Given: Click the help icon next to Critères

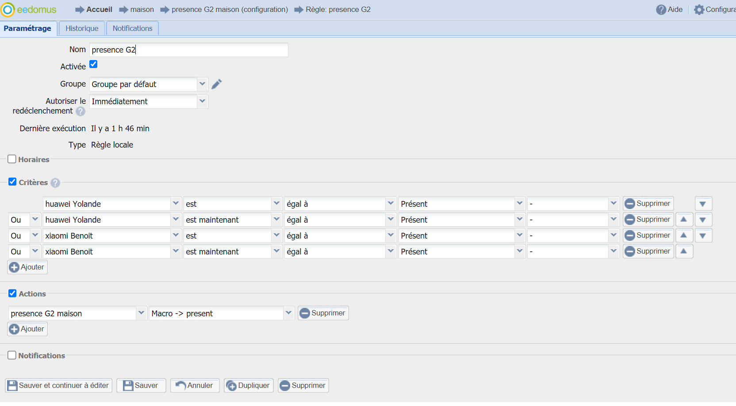Looking at the screenshot, I should coord(55,183).
